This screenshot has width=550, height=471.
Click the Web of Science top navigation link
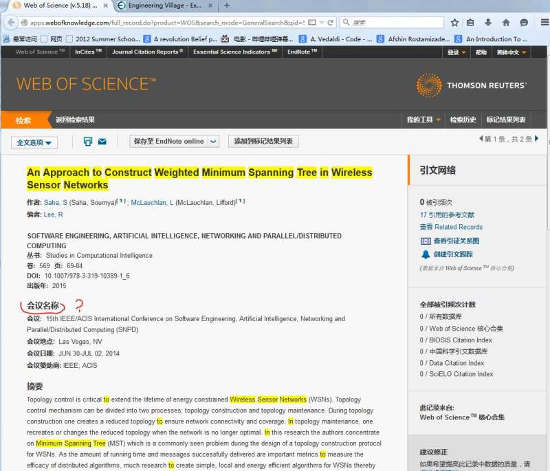click(40, 52)
